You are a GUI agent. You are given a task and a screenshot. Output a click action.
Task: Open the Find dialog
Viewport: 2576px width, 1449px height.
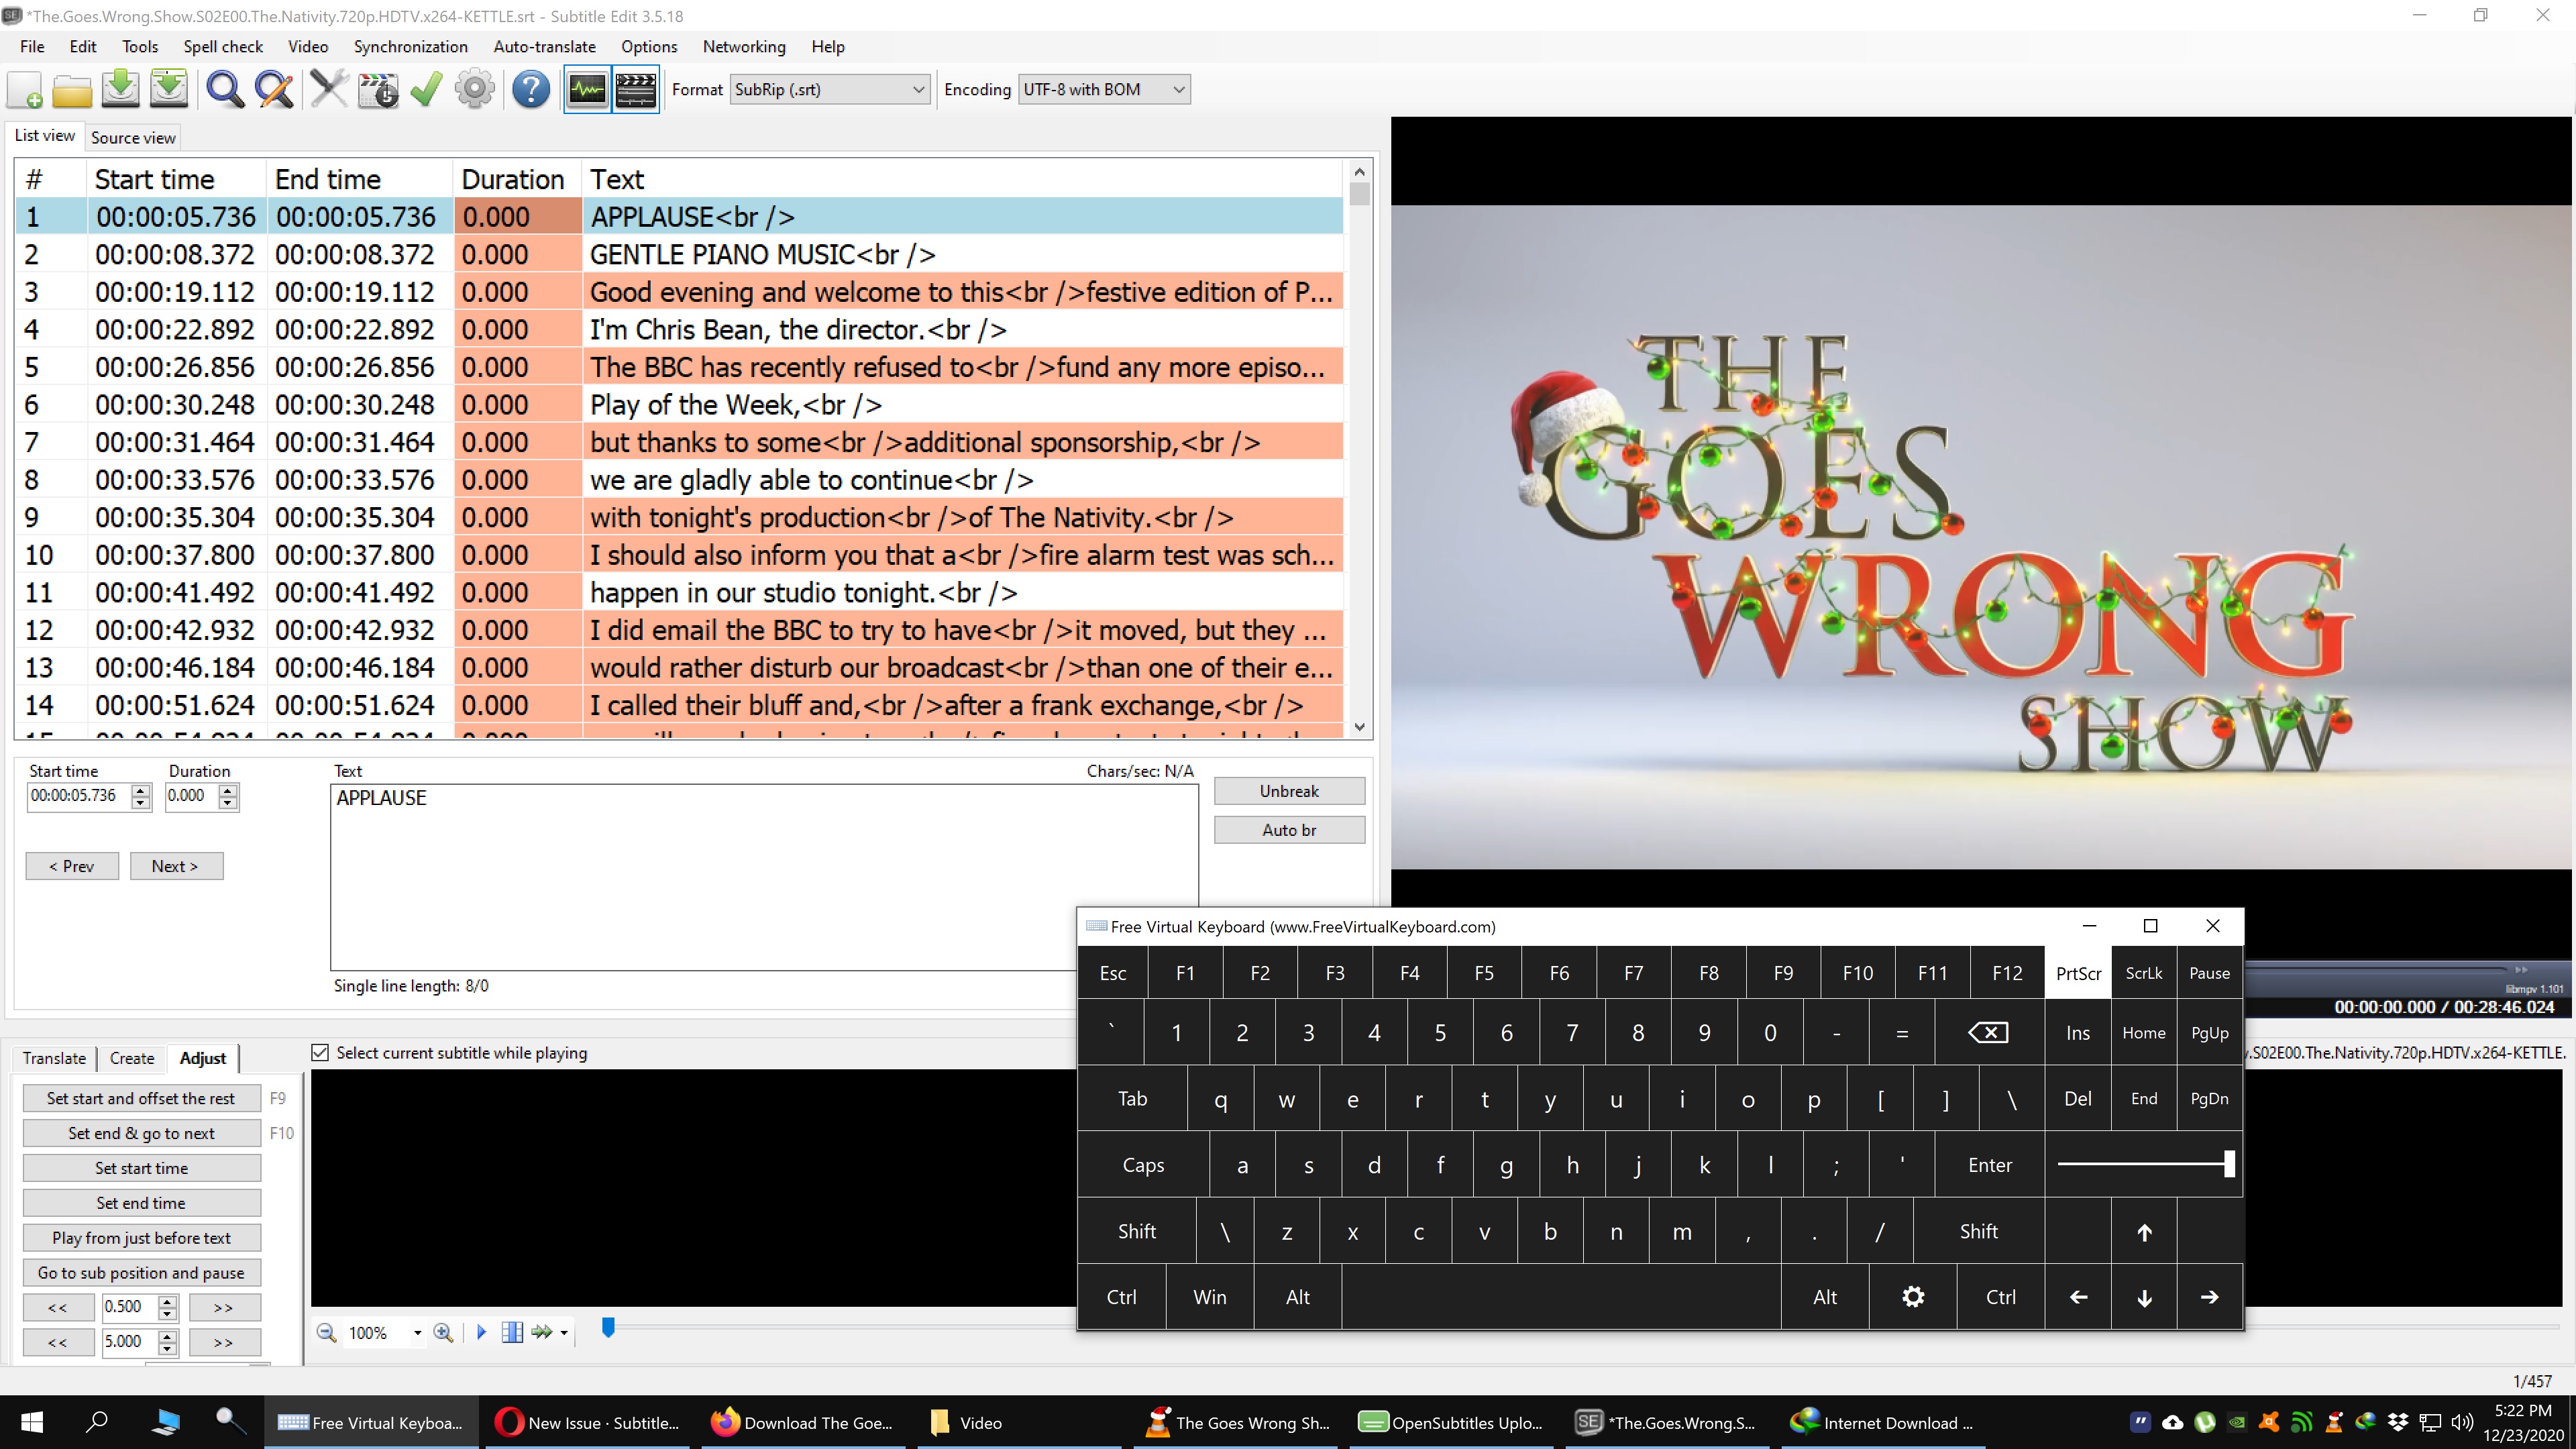(224, 89)
